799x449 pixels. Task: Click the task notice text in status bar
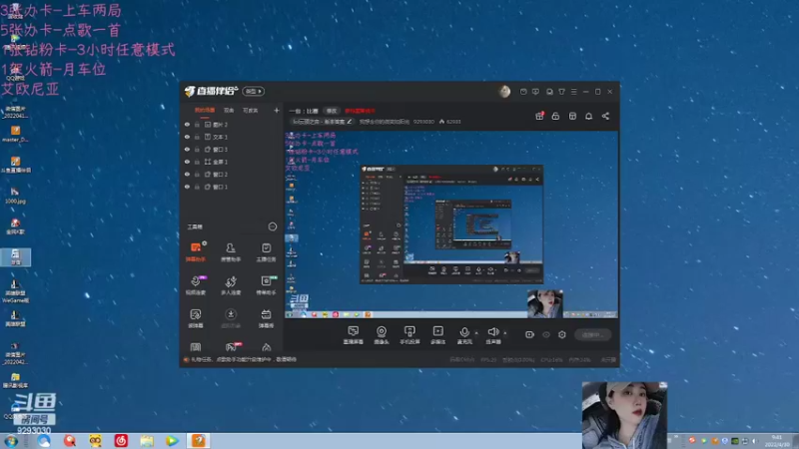tap(243, 359)
